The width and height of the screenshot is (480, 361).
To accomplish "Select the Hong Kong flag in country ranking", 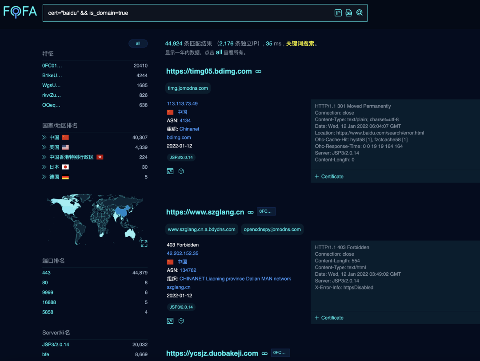I will (x=100, y=157).
